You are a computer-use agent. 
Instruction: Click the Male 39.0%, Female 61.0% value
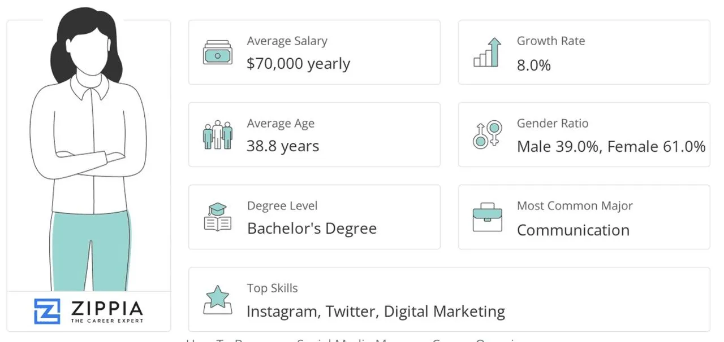pos(611,147)
